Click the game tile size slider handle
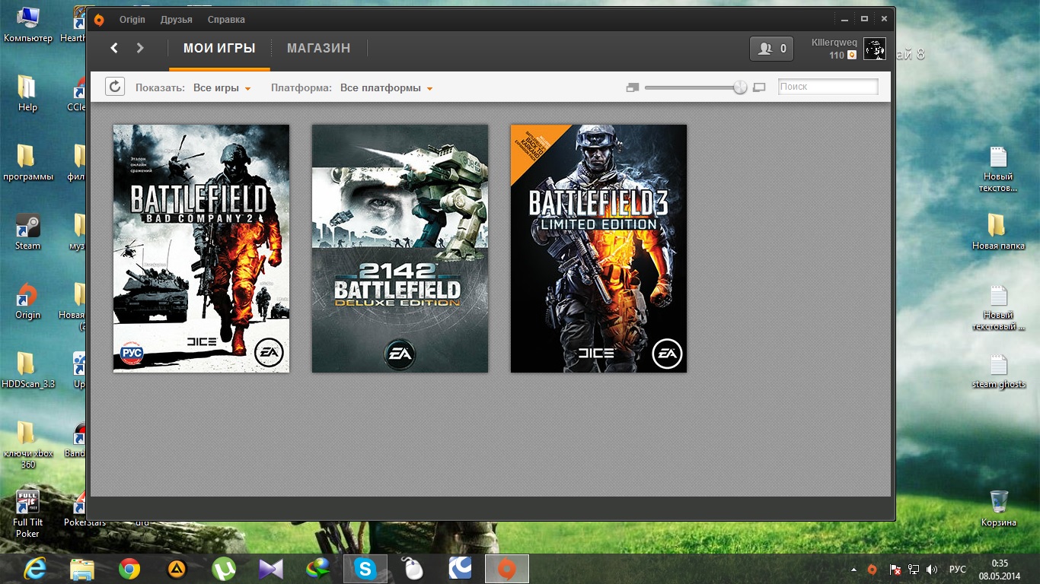 (740, 87)
